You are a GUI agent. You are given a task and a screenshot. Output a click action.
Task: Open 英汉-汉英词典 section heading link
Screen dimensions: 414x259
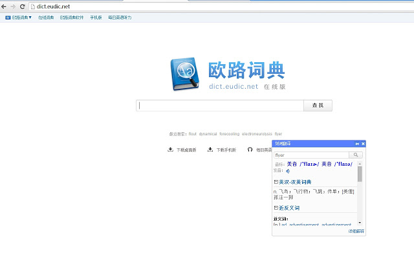pos(295,182)
